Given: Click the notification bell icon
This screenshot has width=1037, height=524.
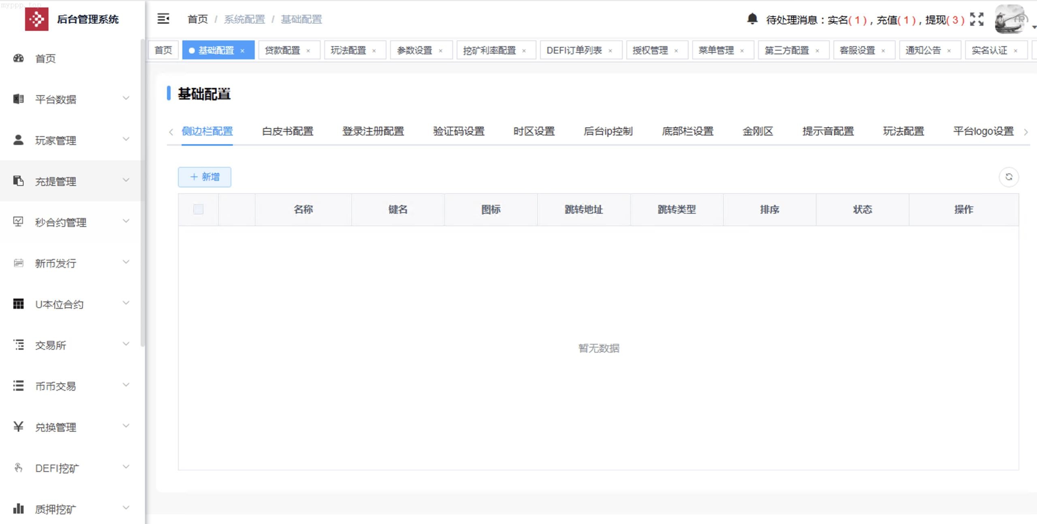Looking at the screenshot, I should point(753,19).
